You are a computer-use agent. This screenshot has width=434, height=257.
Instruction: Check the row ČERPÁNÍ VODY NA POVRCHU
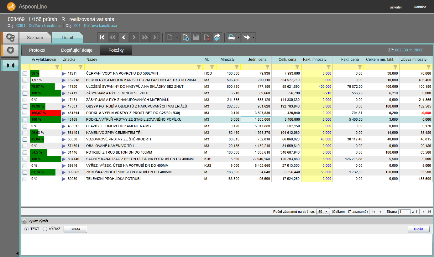(25, 73)
